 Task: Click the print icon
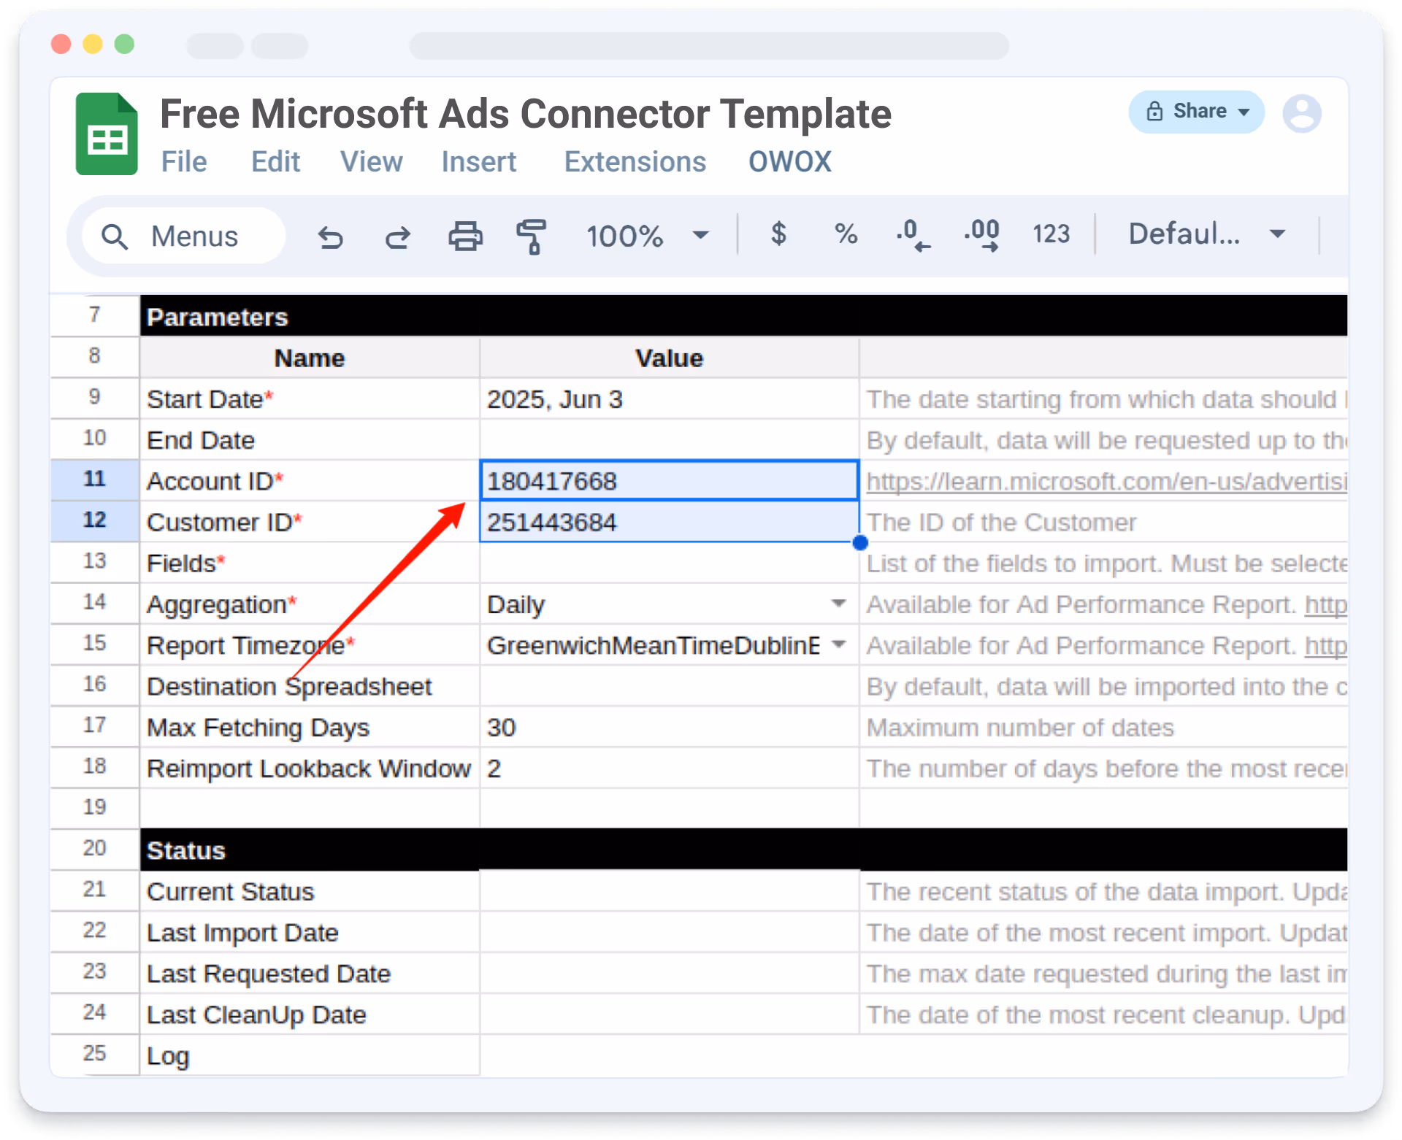click(465, 236)
